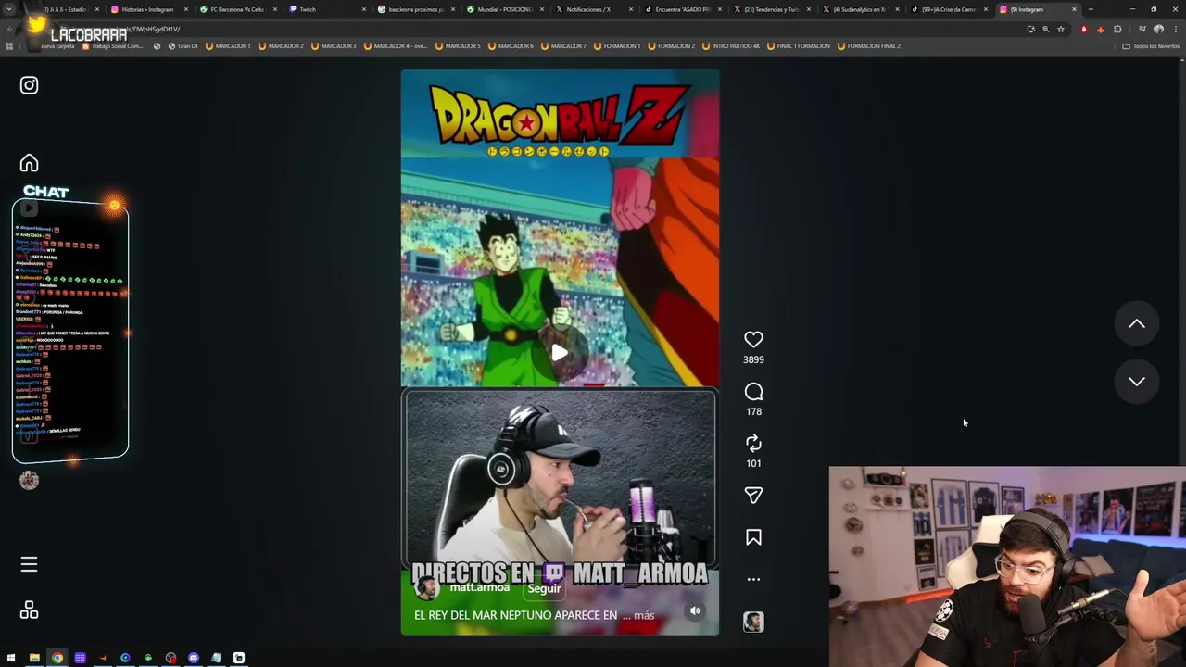Open FORMACION FINAL 2 bookmark
The width and height of the screenshot is (1186, 667).
click(x=868, y=46)
